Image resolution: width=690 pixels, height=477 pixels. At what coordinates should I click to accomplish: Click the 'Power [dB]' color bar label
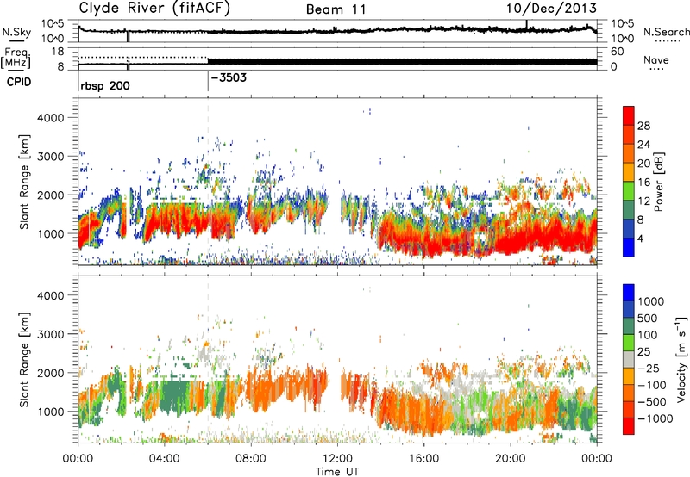[x=658, y=182]
